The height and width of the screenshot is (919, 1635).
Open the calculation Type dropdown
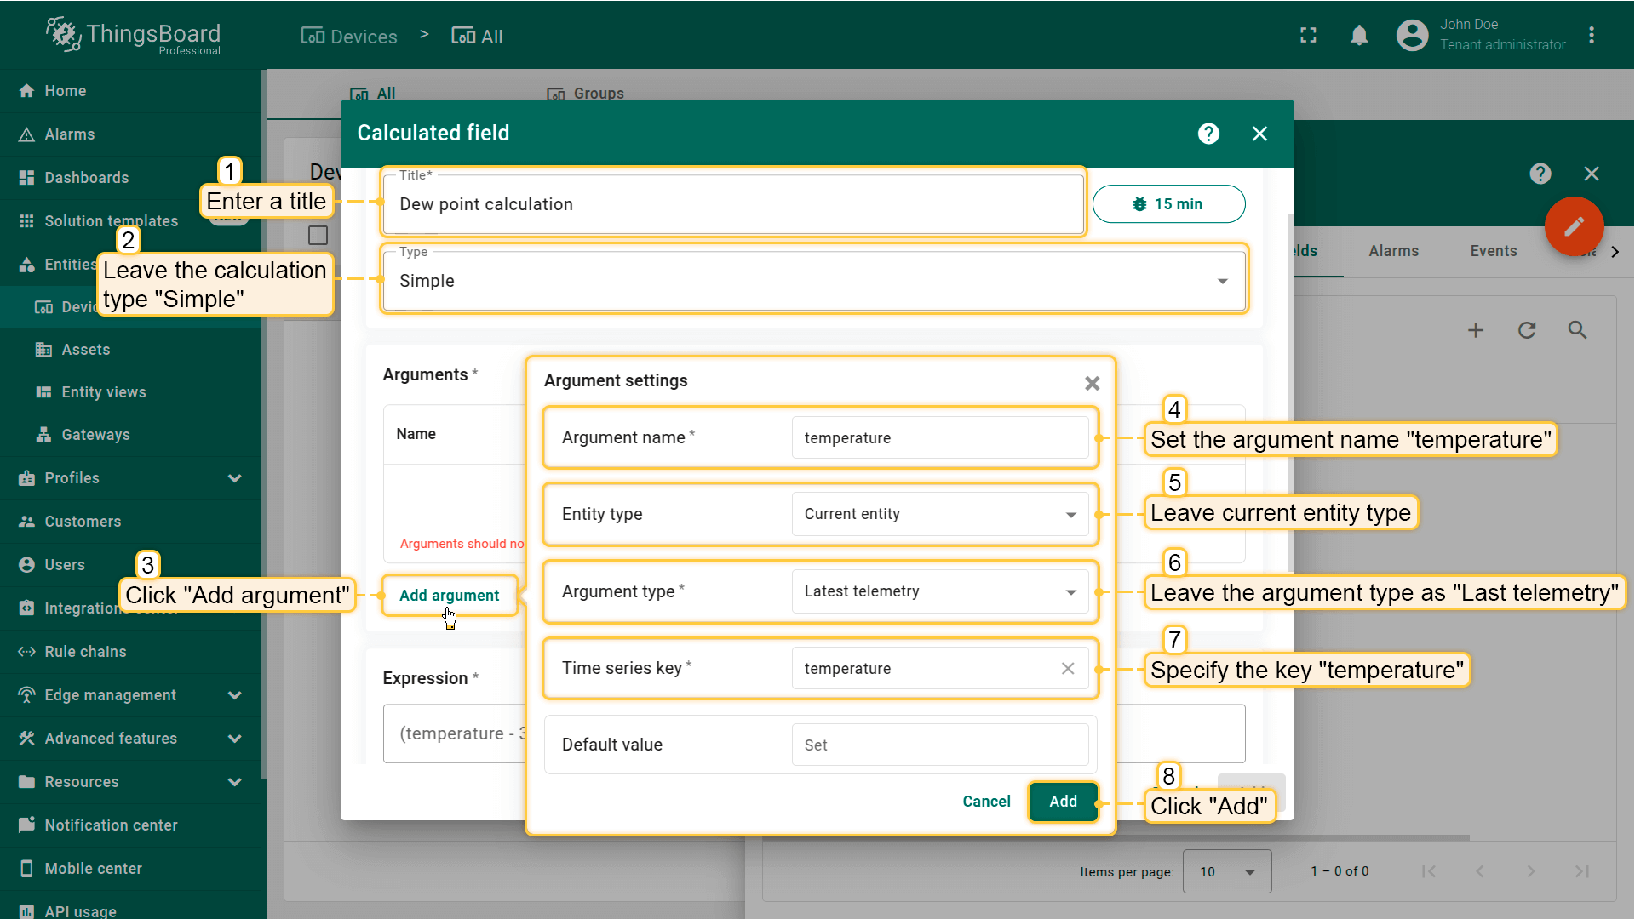(813, 281)
